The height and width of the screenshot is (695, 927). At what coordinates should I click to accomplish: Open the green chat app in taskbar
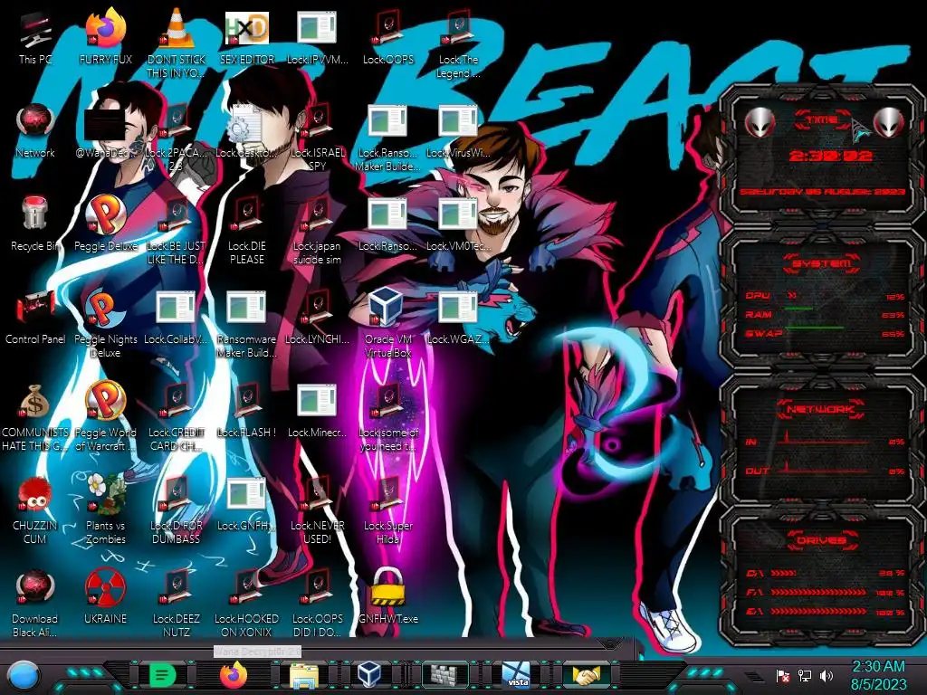point(163,675)
